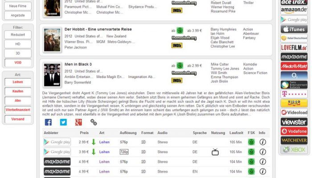
Task: Open IMDb badge for Der Hobbit
Action: pos(177,45)
